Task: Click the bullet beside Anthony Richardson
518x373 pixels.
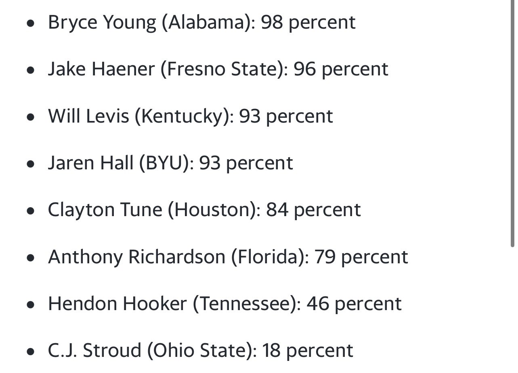Action: (x=31, y=258)
